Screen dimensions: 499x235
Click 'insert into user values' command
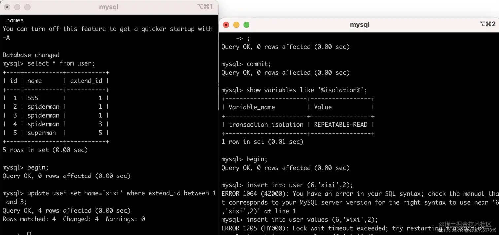pyautogui.click(x=312, y=219)
